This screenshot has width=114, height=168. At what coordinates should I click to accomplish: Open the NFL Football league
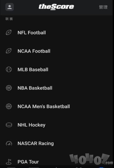pos(32,33)
